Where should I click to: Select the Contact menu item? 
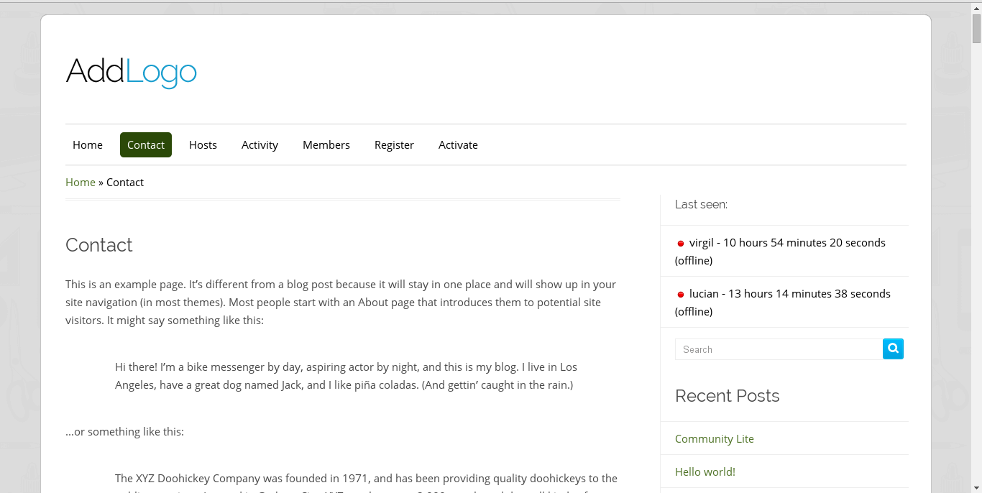click(146, 144)
